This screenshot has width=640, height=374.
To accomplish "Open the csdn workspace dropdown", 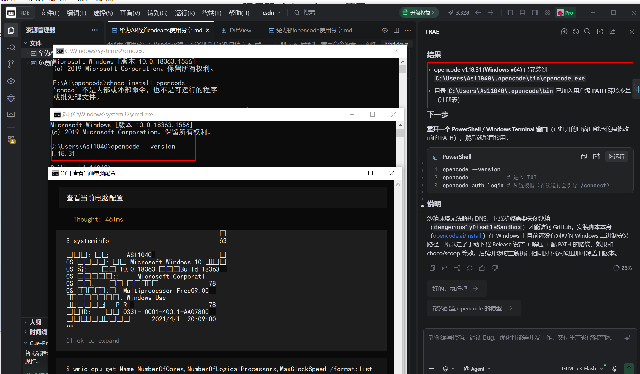I will click(x=272, y=12).
